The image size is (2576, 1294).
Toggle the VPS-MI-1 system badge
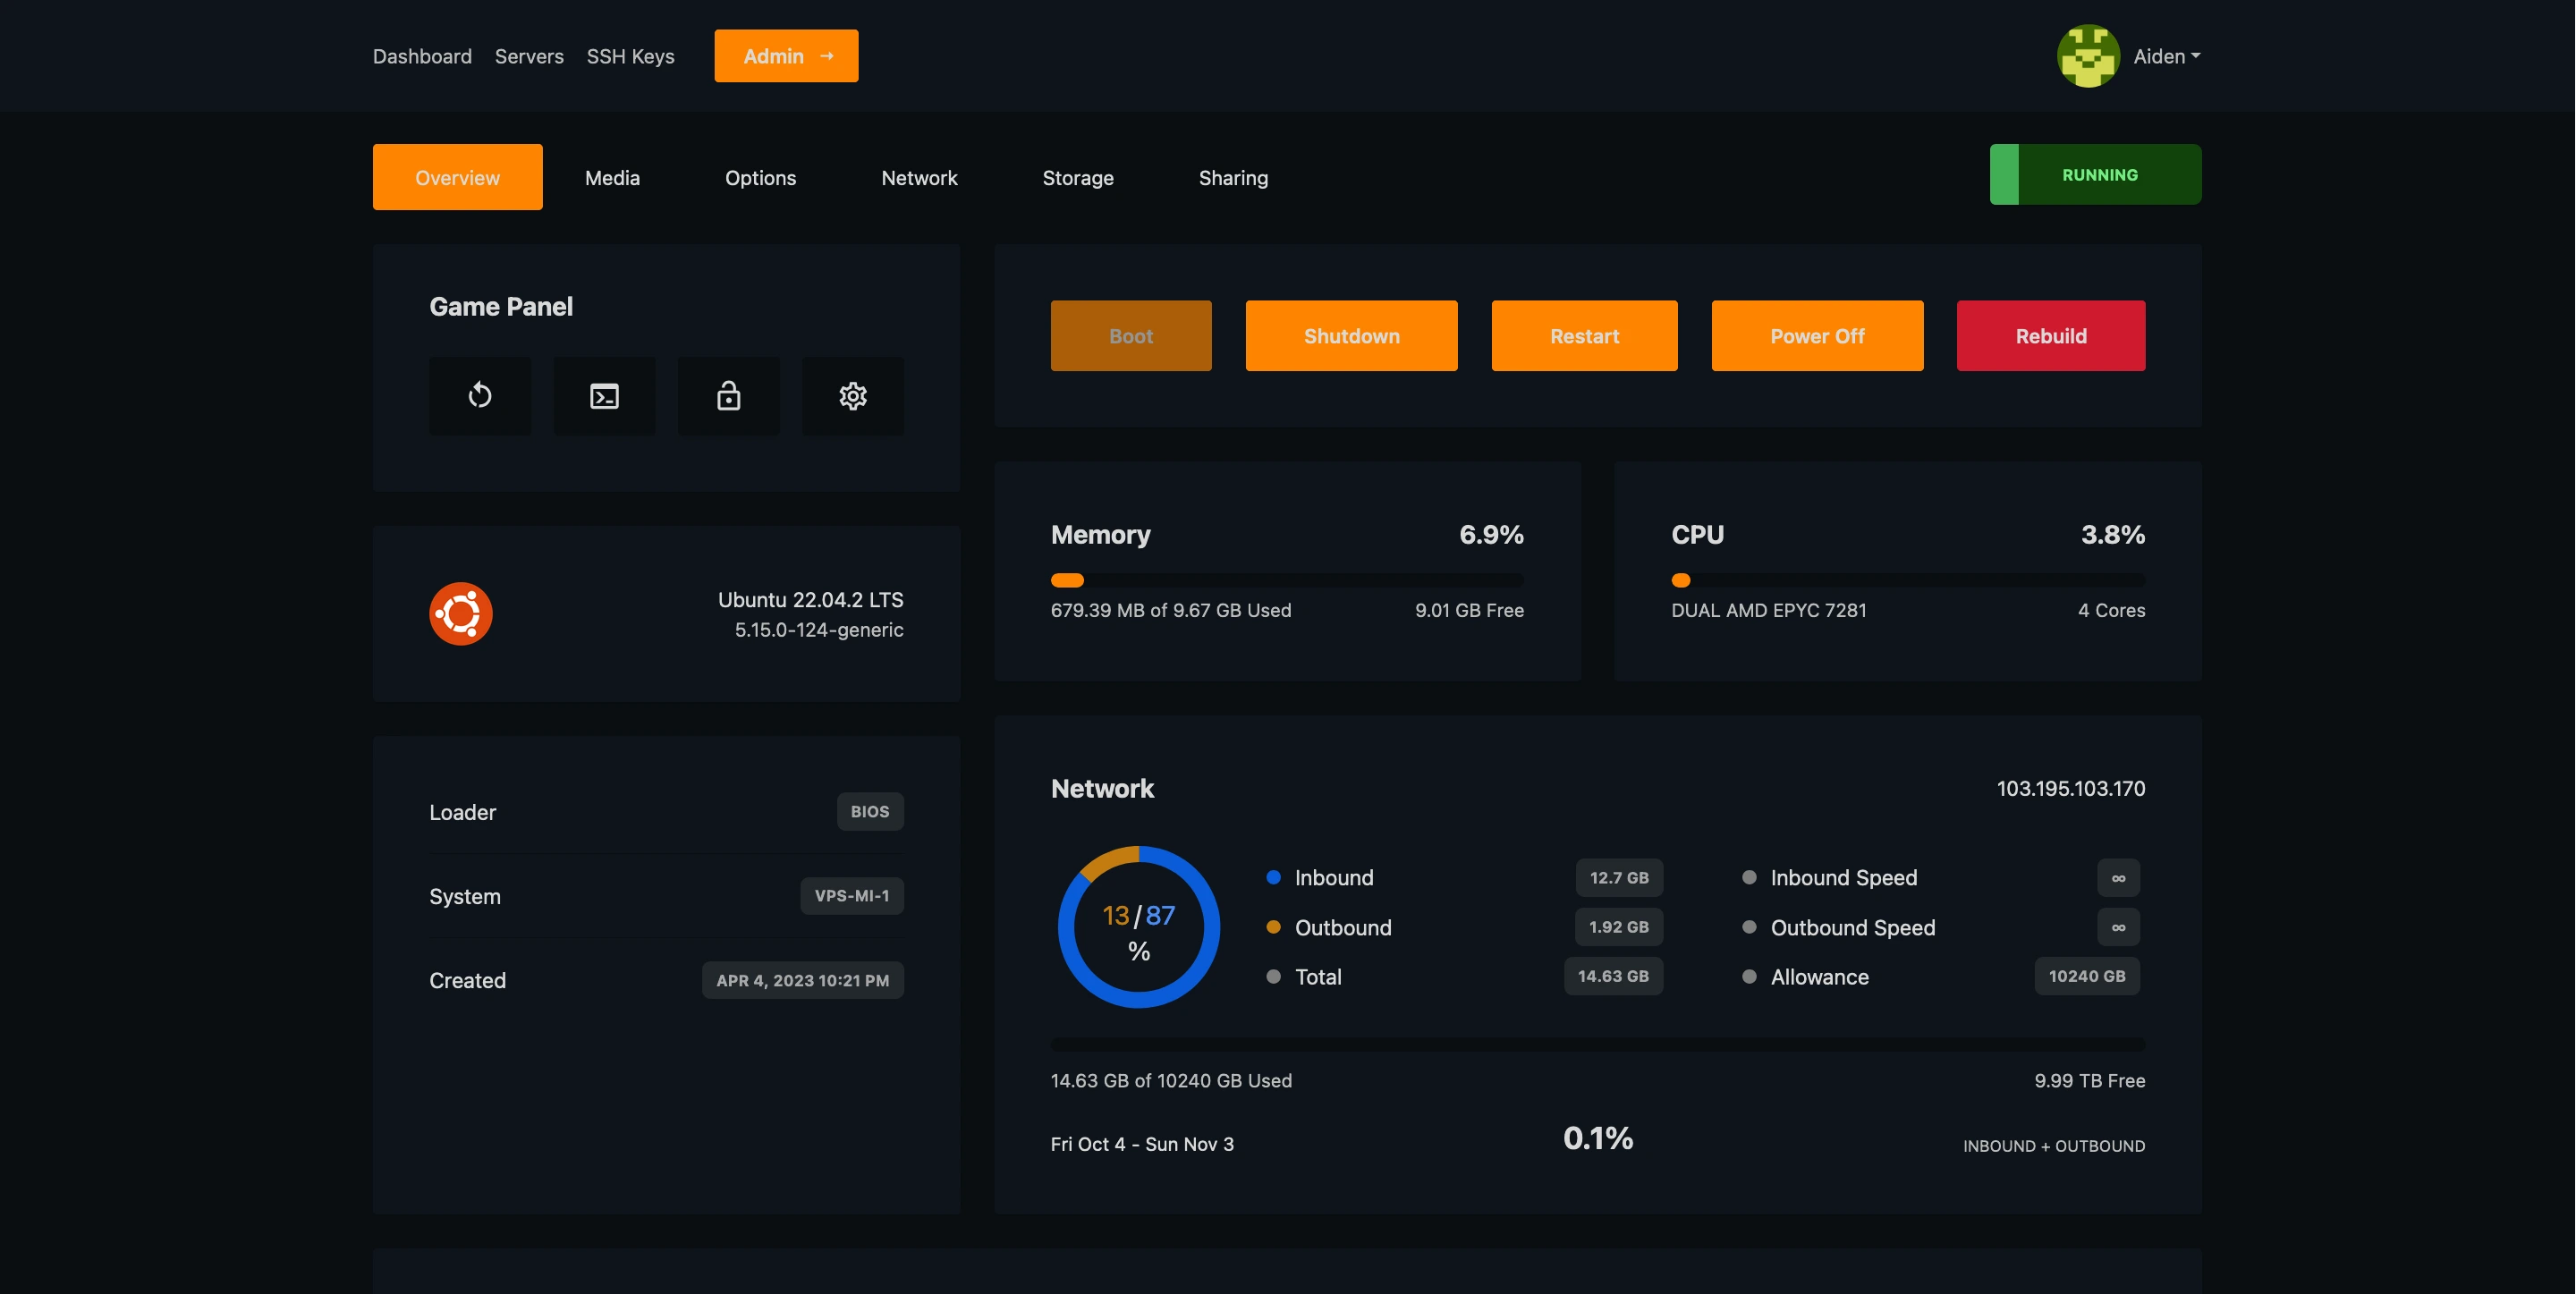click(852, 894)
